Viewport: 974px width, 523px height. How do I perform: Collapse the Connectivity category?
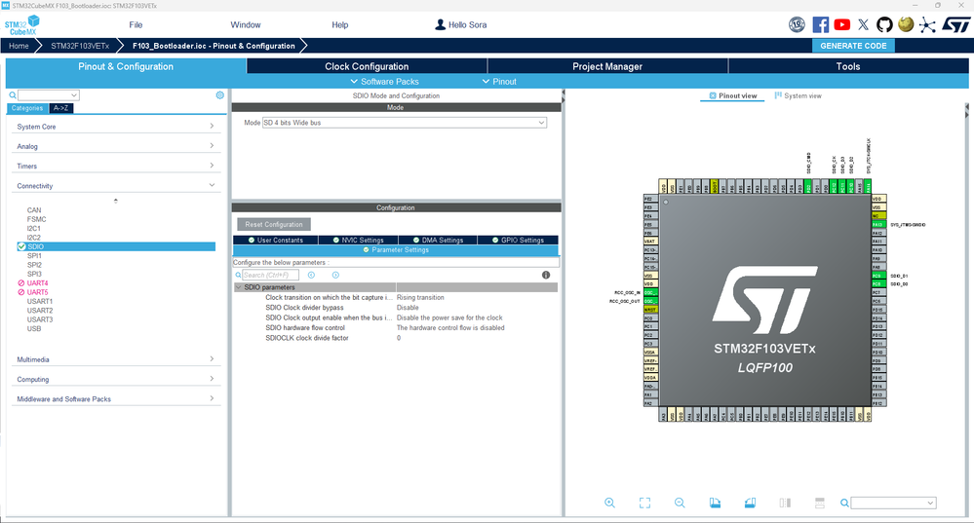[116, 186]
